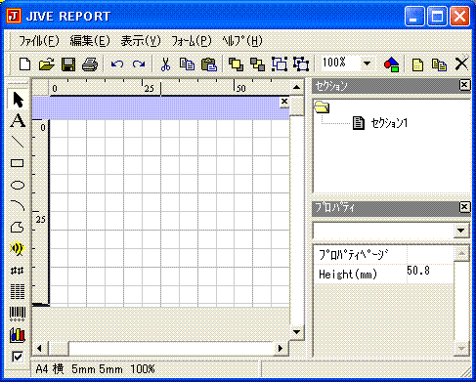476x382 pixels.
Task: Select セクション1 in the section tree
Action: (389, 123)
